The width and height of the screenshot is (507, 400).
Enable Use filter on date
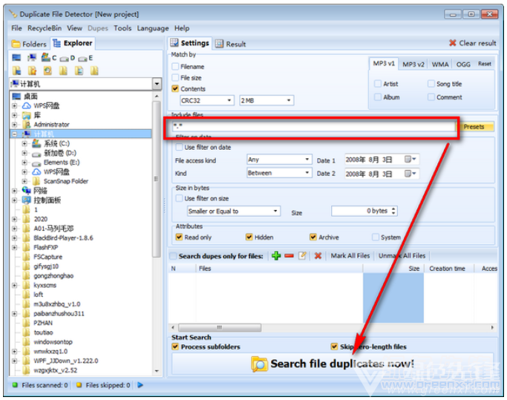[x=179, y=147]
